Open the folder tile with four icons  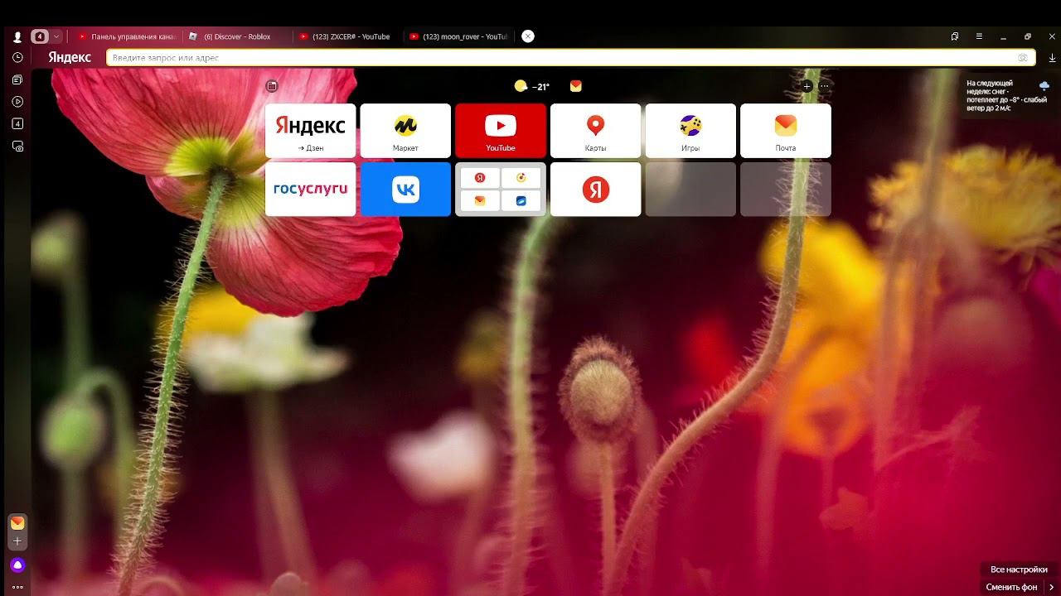[x=501, y=190]
